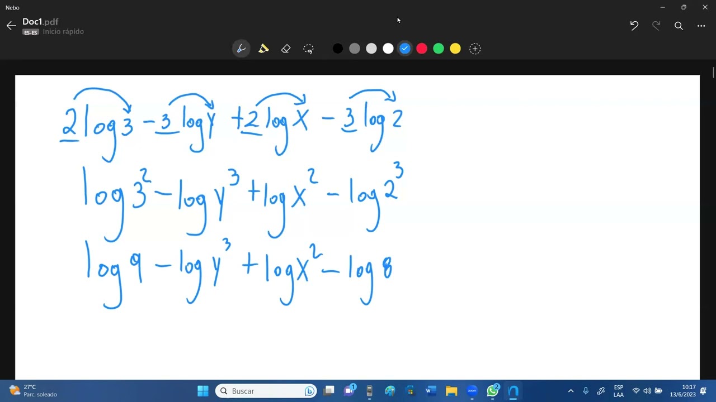
Task: Minimize the Nebo window
Action: pos(662,7)
